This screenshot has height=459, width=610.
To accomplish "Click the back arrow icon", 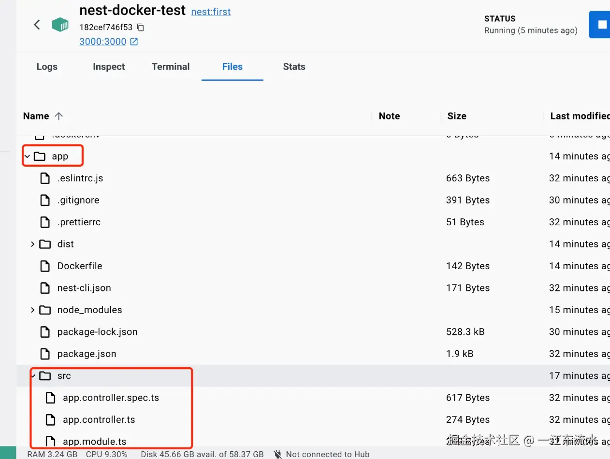I will (x=37, y=25).
